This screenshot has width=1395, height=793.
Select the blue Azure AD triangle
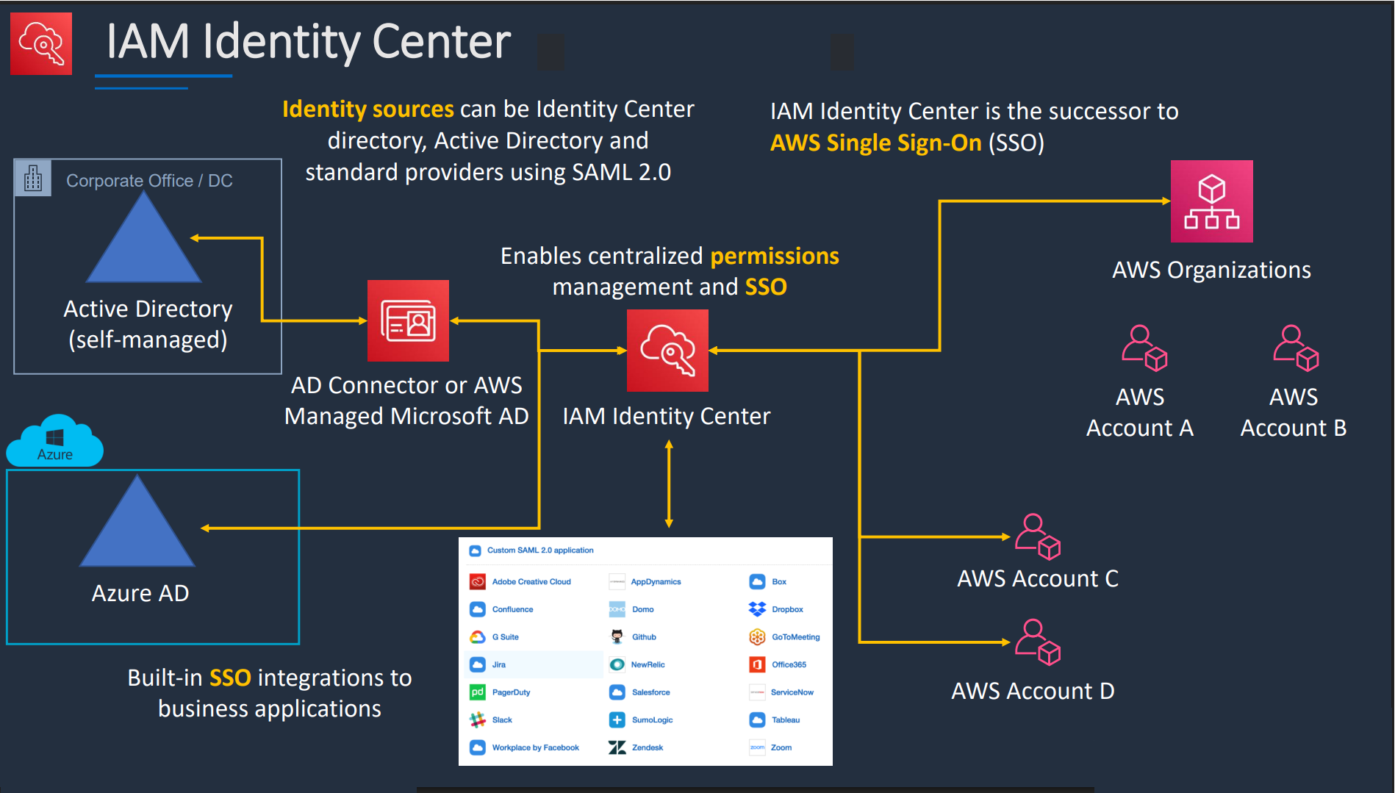(x=137, y=520)
